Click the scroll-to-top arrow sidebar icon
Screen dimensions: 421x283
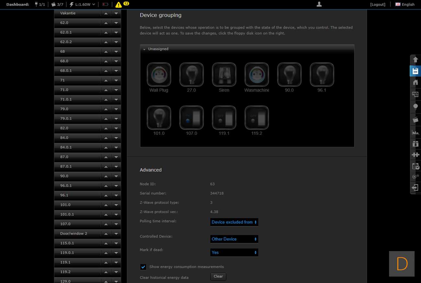[415, 60]
